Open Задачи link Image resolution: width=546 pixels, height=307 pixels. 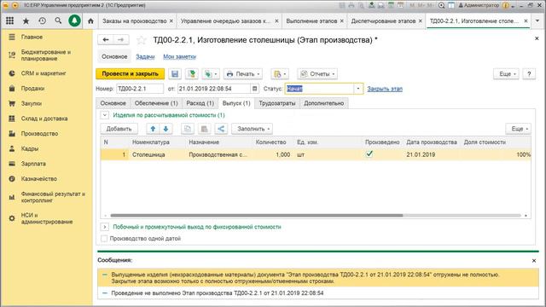coord(145,56)
